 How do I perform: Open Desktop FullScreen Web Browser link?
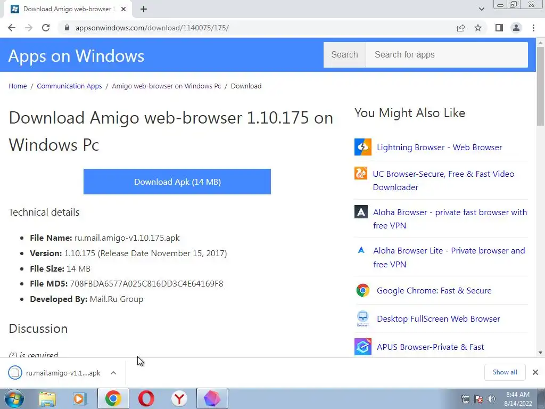point(439,318)
